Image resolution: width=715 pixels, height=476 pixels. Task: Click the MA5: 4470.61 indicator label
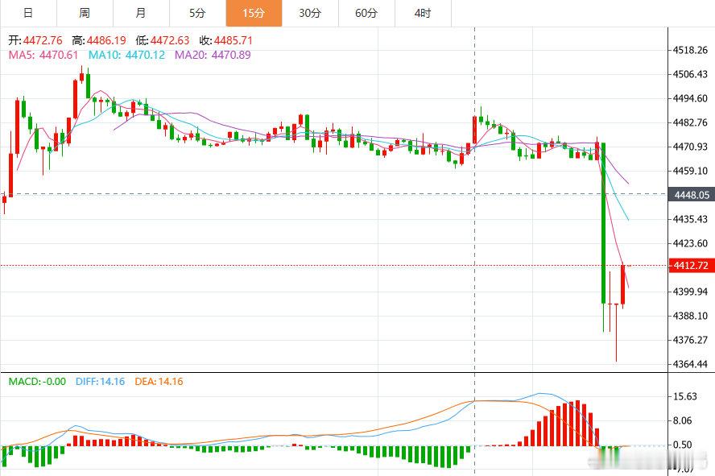click(x=43, y=55)
